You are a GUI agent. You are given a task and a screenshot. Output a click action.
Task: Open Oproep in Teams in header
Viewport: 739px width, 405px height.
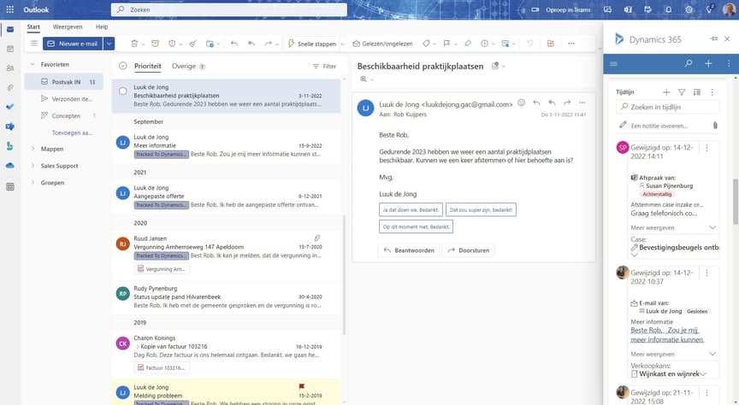tap(561, 9)
